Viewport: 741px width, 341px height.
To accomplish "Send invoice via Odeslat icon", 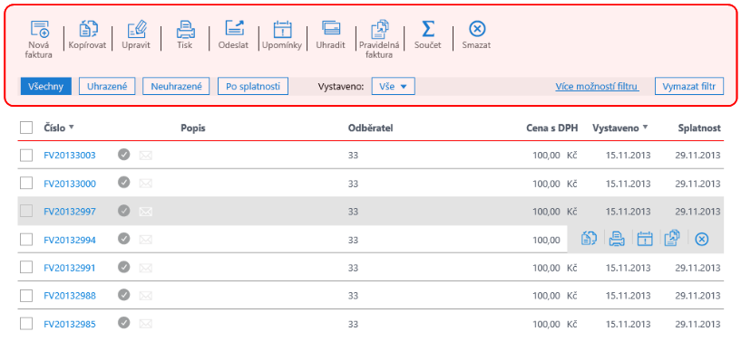I will [233, 29].
